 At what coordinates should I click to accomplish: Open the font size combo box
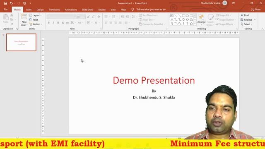[x=81, y=17]
